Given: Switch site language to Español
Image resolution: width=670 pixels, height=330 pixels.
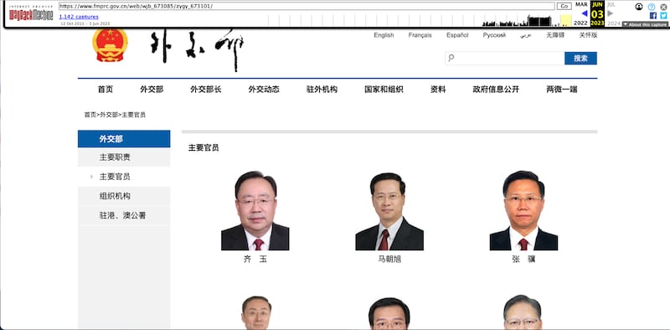Looking at the screenshot, I should [x=457, y=35].
